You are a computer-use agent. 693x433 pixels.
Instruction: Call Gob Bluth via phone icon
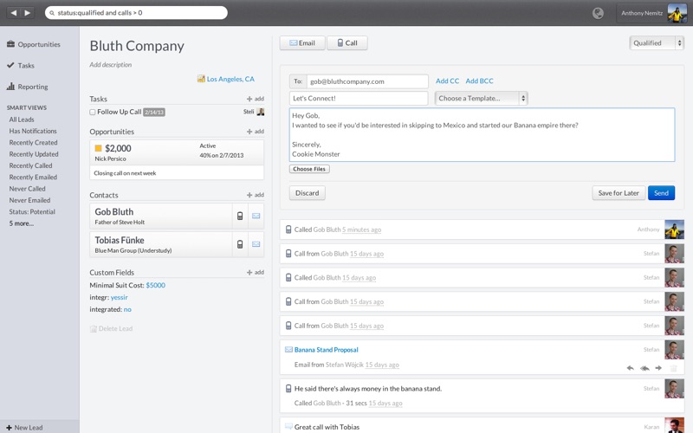pyautogui.click(x=240, y=216)
